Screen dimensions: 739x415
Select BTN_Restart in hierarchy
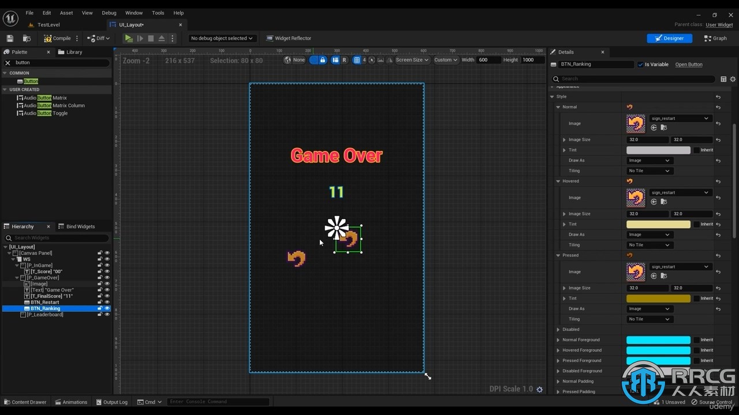45,302
